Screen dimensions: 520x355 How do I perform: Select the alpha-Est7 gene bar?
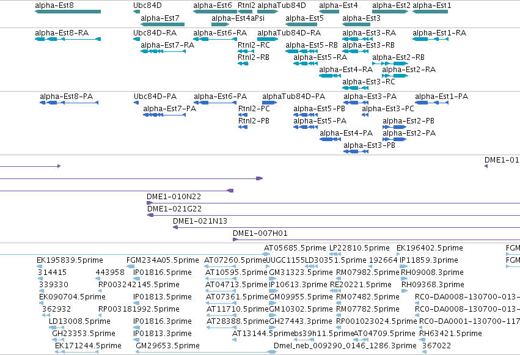(x=163, y=24)
